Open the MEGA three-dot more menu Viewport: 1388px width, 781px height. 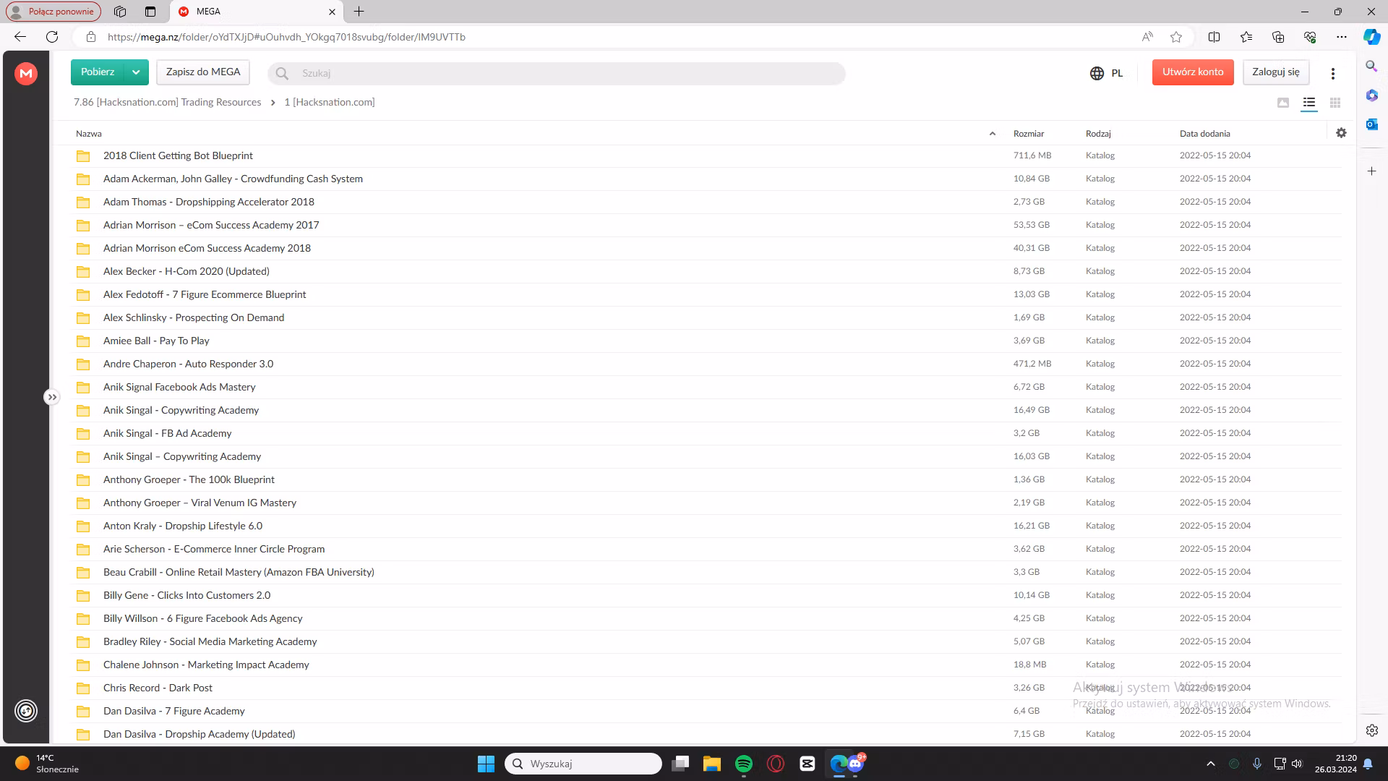(x=1333, y=73)
